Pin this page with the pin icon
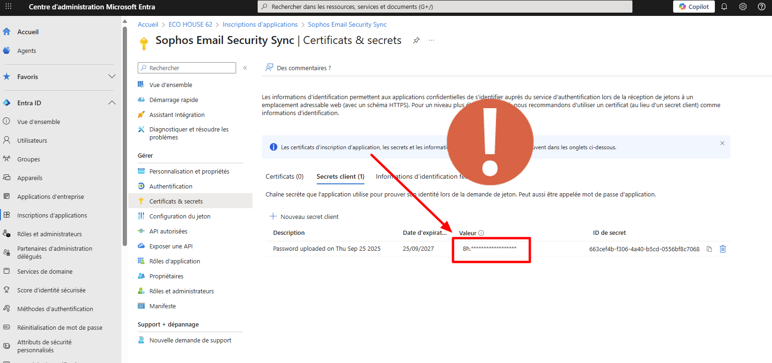Viewport: 772px width, 363px height. coord(416,40)
